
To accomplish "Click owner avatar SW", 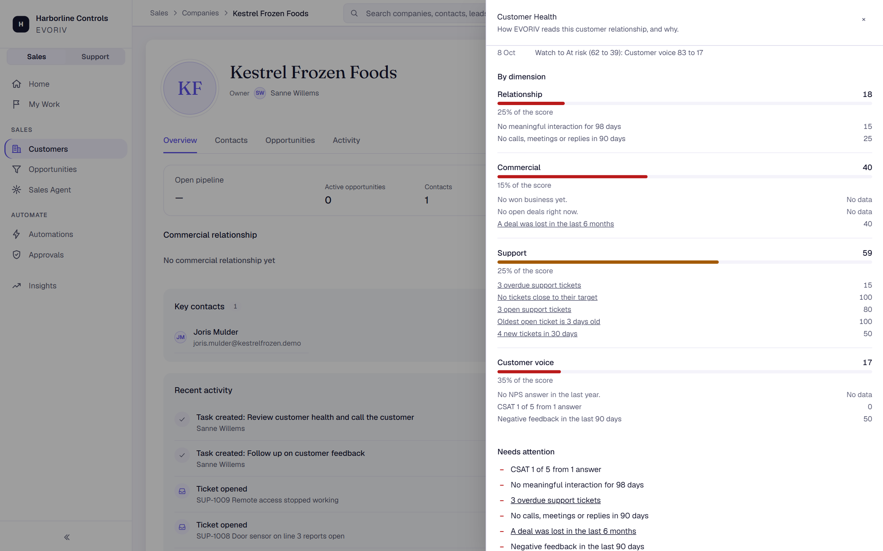I will [x=260, y=93].
